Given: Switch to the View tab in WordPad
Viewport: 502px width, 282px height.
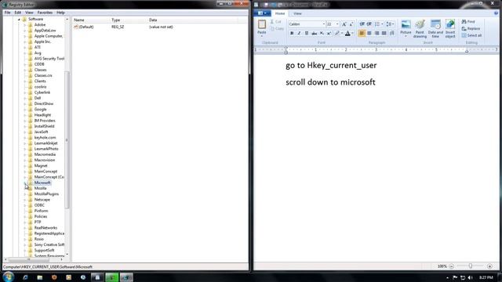Looking at the screenshot, I should (297, 13).
